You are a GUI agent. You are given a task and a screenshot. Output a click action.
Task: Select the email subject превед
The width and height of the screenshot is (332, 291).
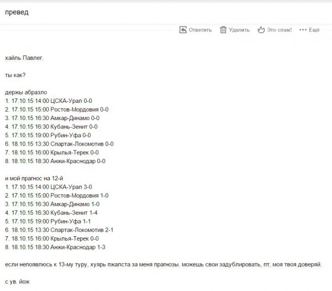point(17,12)
